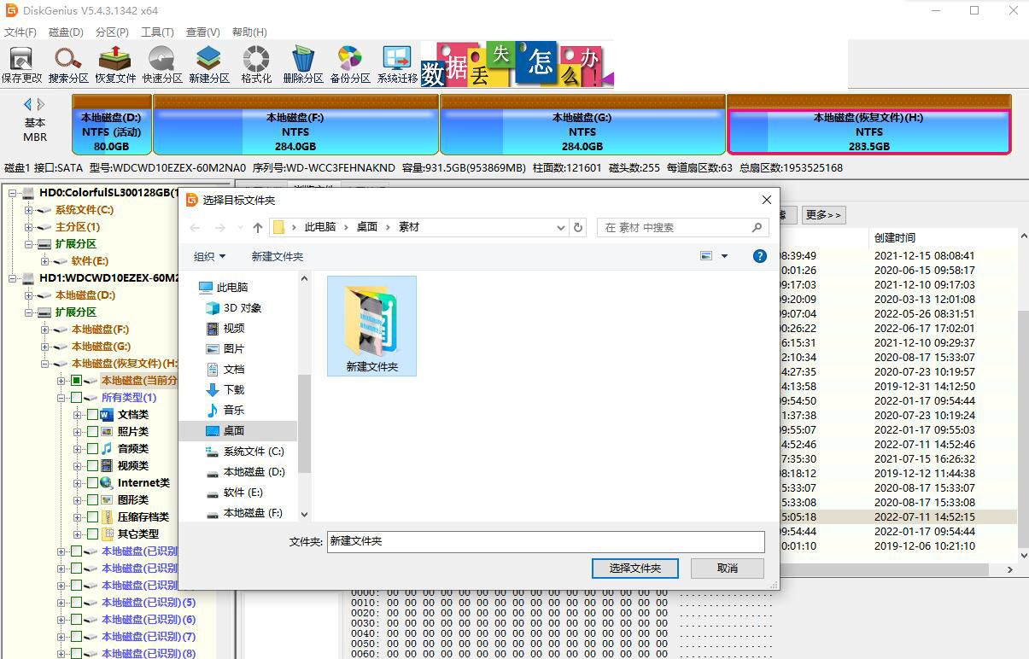Screen dimensions: 1029x659
Task: Click the 更多>> button
Action: 823,214
